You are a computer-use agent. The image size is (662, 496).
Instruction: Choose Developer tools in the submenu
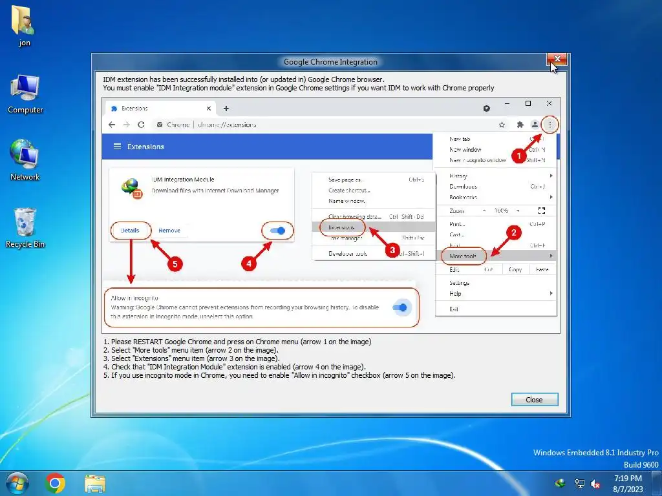tap(348, 253)
